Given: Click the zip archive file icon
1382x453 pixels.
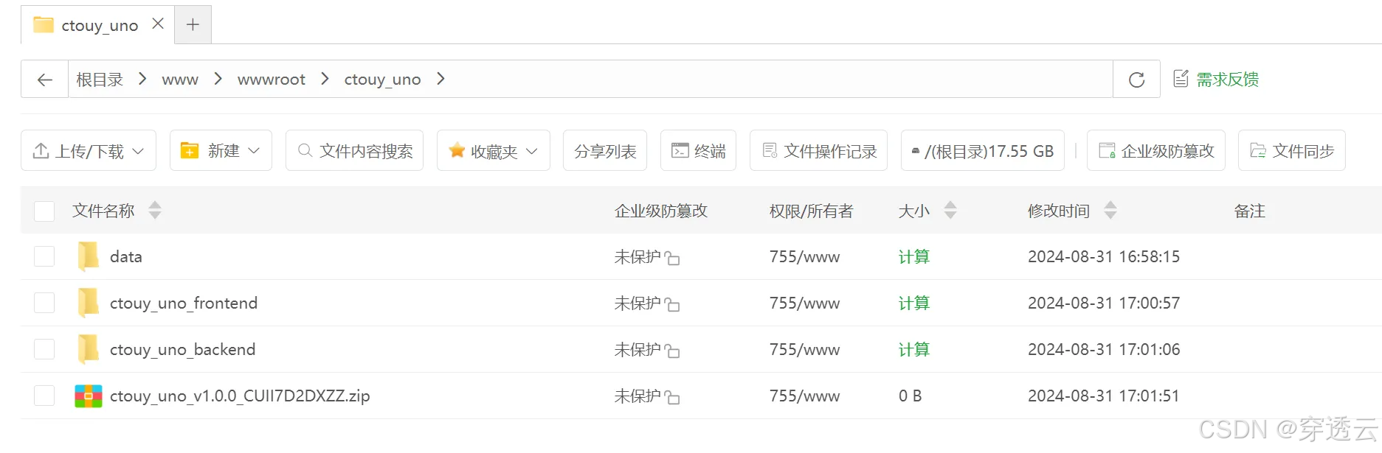Looking at the screenshot, I should tap(89, 396).
